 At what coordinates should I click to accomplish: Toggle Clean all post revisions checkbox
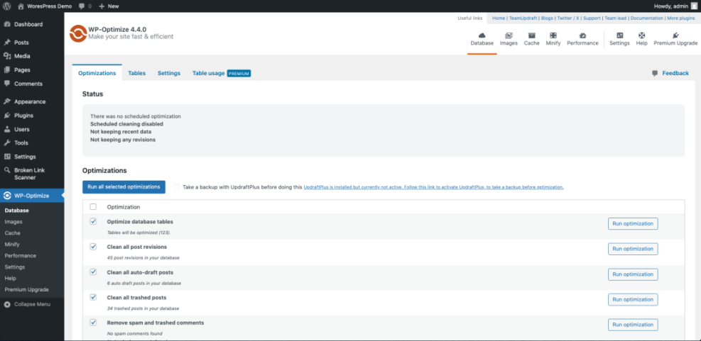(93, 247)
